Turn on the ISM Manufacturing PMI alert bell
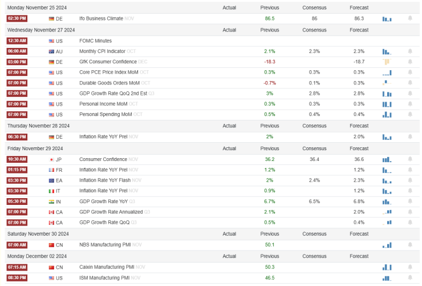Image resolution: width=422 pixels, height=286 pixels. [410, 277]
